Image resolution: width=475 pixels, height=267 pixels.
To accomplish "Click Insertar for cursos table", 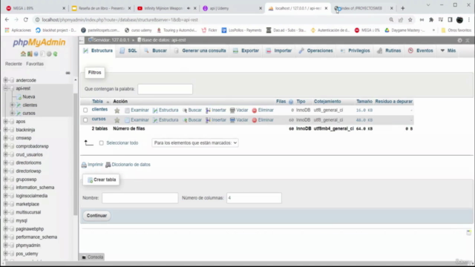I will point(216,120).
